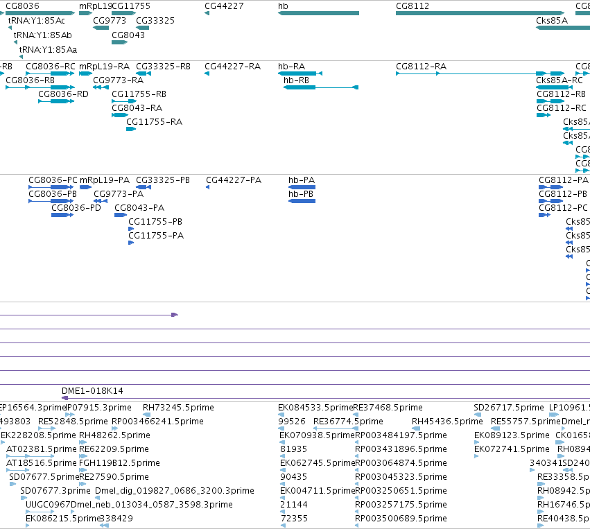590x529 pixels.
Task: Open the RE36774.5prime EST label
Action: click(x=349, y=422)
